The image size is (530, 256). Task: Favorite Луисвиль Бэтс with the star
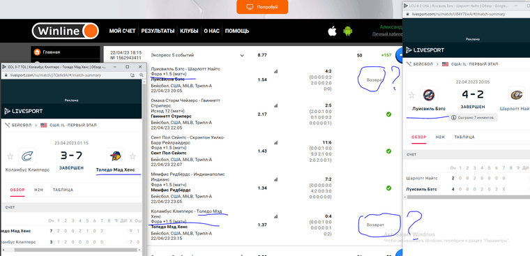(411, 95)
